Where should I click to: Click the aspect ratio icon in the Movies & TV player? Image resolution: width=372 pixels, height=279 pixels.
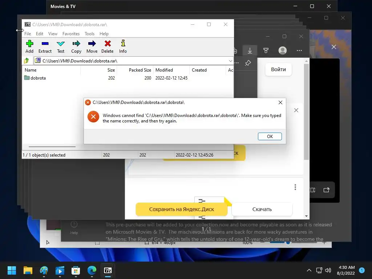(x=312, y=190)
